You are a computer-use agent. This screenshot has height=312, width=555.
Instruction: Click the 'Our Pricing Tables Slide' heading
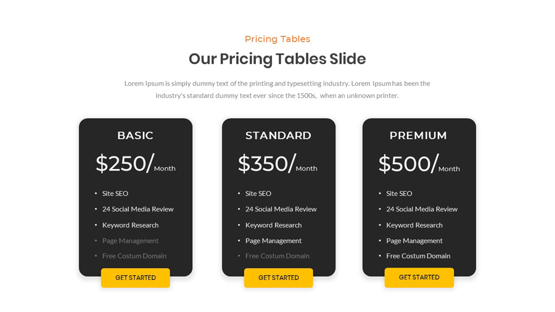[x=277, y=59]
